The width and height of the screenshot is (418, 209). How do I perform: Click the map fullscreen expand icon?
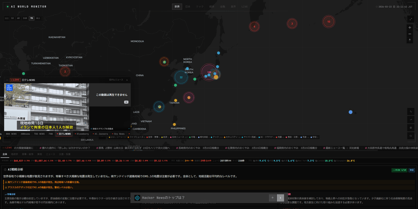(x=410, y=19)
